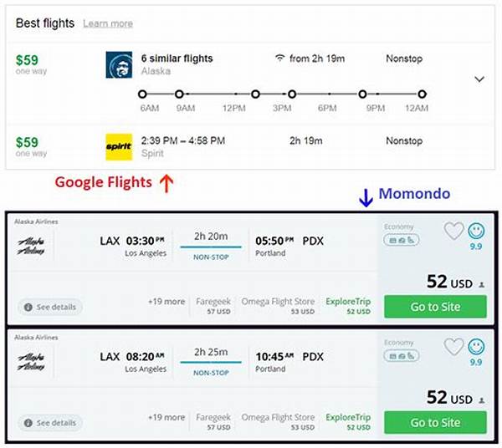Expand '+19 more' providers on 03:30 PM flight
The width and height of the screenshot is (502, 448).
[x=166, y=302]
